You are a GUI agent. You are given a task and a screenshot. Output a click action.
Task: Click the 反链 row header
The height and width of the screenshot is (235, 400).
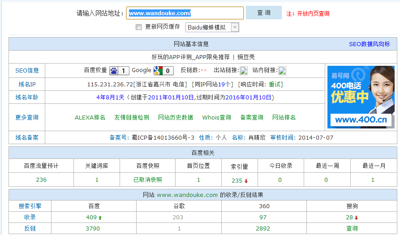tap(30, 229)
